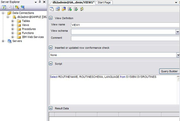The height and width of the screenshot is (121, 180).
Task: Expand the Views tree node
Action: 13,25
